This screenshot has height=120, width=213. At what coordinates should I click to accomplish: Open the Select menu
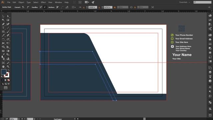[x=36, y=2]
